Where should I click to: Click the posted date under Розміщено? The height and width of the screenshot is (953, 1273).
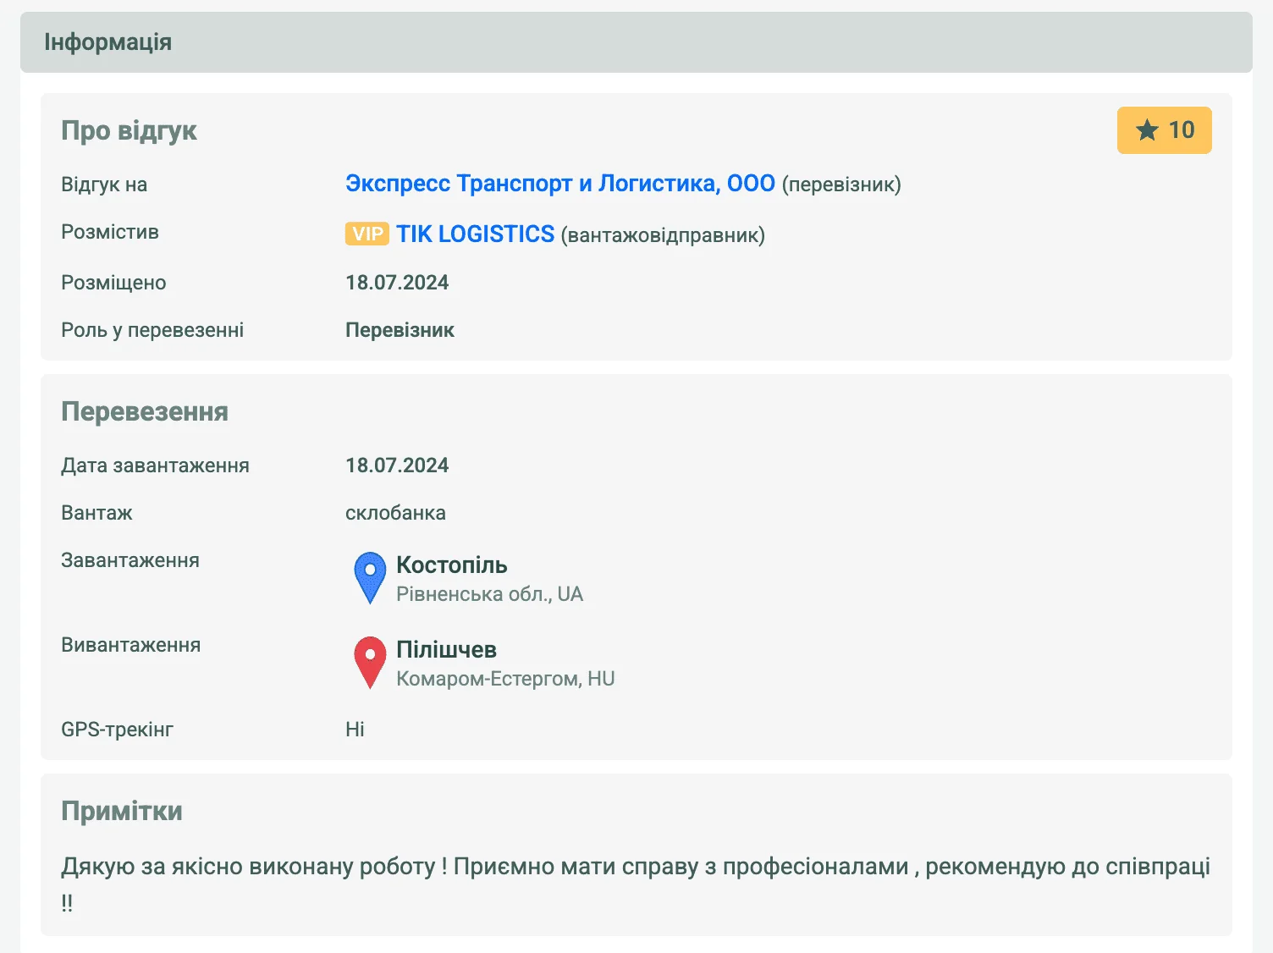[397, 283]
